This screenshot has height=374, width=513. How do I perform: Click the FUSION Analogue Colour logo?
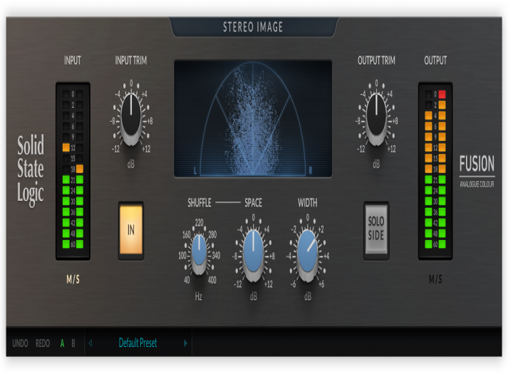coord(477,171)
